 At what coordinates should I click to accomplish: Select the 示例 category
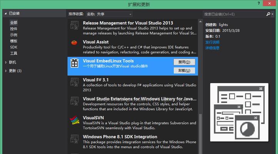click(14, 35)
